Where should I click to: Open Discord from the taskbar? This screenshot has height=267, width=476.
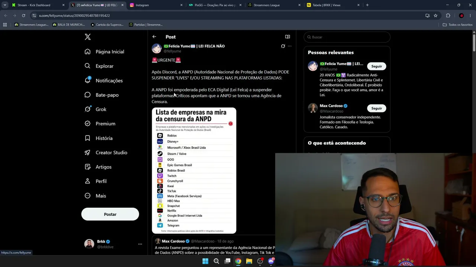click(271, 261)
